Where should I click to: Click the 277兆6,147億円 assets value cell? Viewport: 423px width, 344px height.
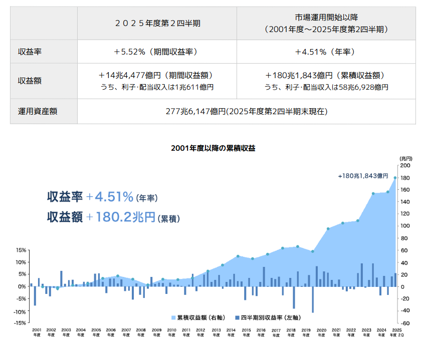pyautogui.click(x=247, y=111)
